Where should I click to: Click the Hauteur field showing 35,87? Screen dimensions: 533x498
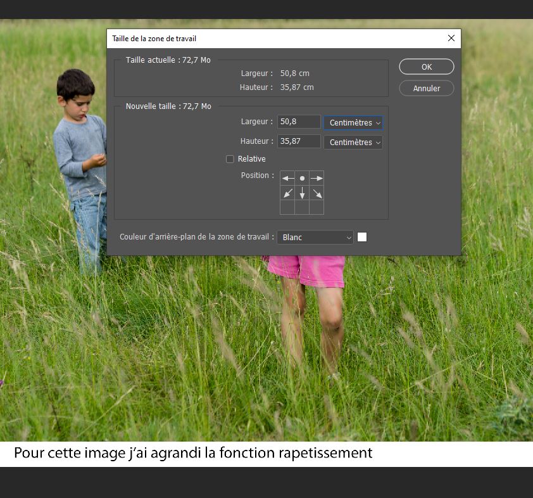pos(299,141)
